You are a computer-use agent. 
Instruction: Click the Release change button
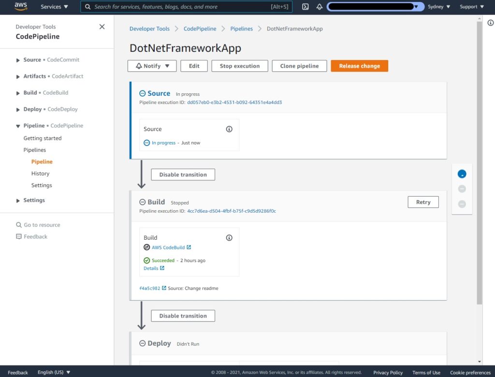pyautogui.click(x=359, y=66)
